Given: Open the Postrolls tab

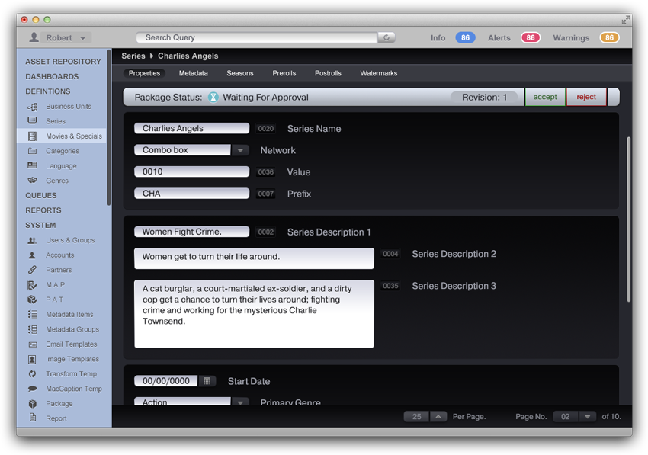Looking at the screenshot, I should pos(328,73).
